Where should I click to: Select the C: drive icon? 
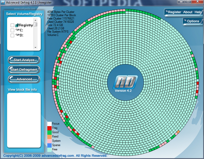(x=17, y=30)
